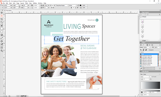Select the Text Linking tool
This screenshot has height=97, width=161.
coord(2,19)
